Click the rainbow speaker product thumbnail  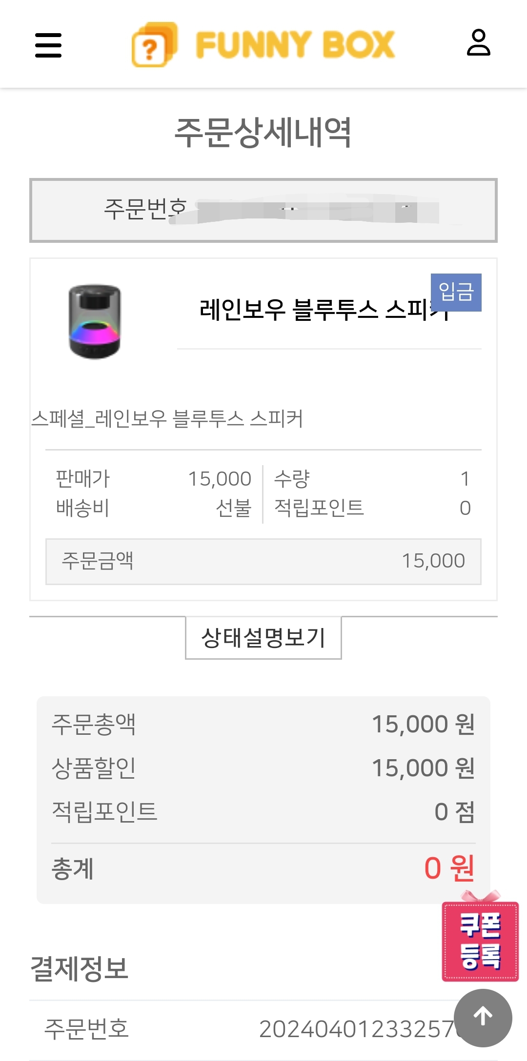(95, 322)
